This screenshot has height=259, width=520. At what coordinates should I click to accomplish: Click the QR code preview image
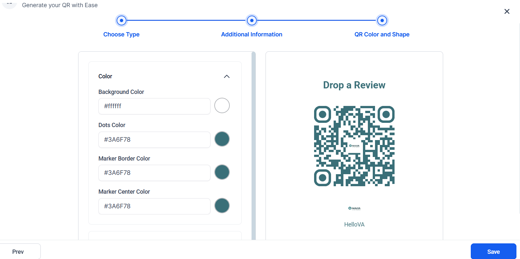[354, 146]
